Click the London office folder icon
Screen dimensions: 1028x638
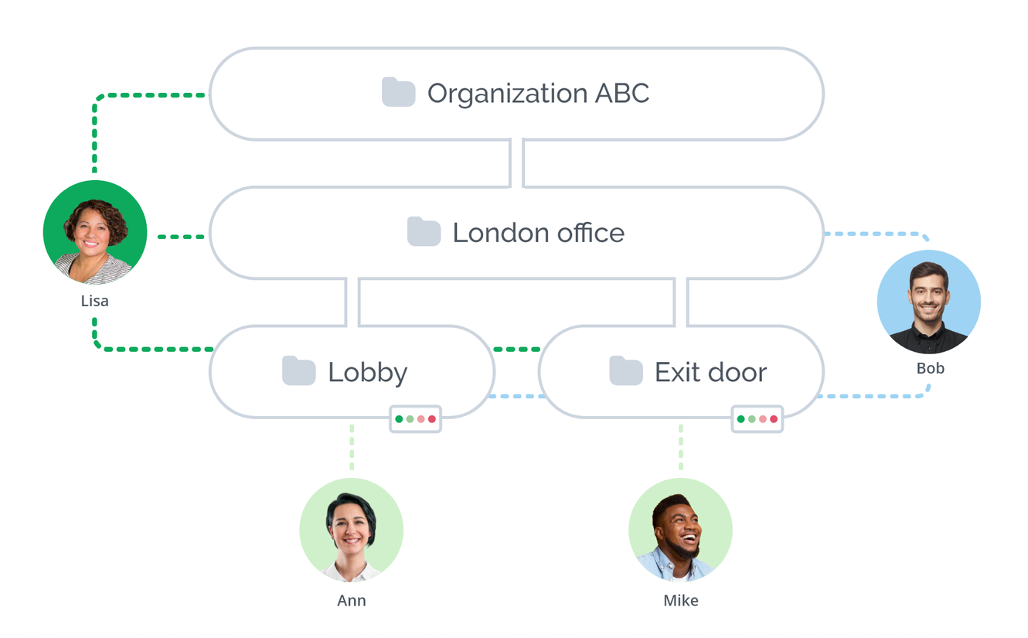click(x=424, y=232)
